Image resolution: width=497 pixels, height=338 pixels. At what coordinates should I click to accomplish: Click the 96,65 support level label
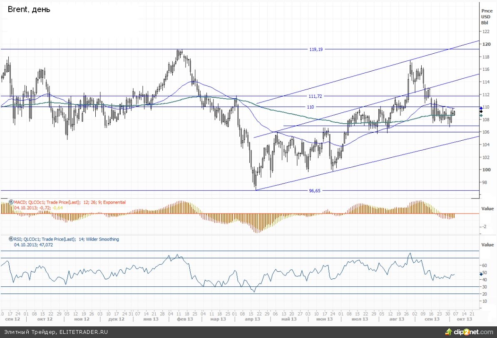pyautogui.click(x=316, y=191)
